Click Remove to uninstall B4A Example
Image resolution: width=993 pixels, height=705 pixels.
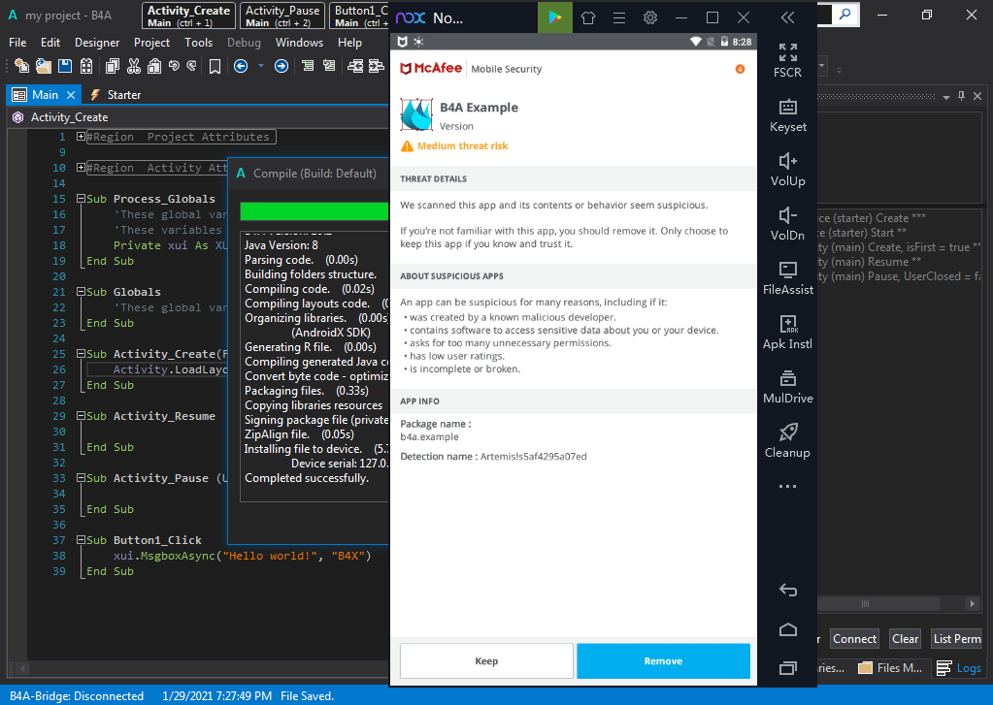[x=663, y=661]
